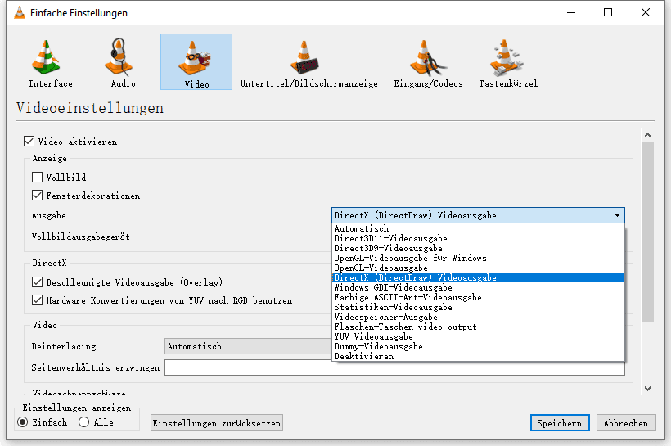This screenshot has height=446, width=671.
Task: Toggle the Fensterdekorationen checkbox
Action: (x=37, y=196)
